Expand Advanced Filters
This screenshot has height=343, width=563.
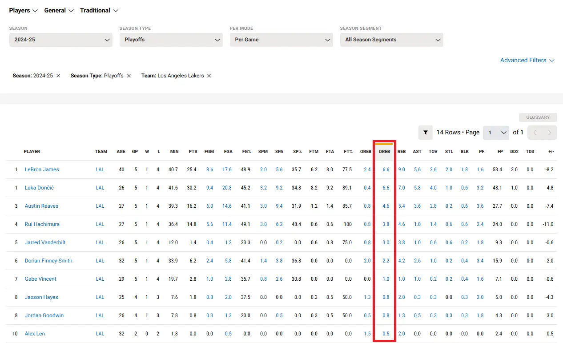(x=527, y=61)
